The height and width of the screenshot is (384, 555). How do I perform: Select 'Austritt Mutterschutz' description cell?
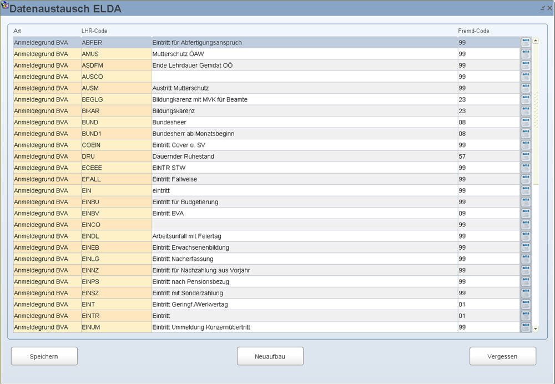[x=304, y=88]
